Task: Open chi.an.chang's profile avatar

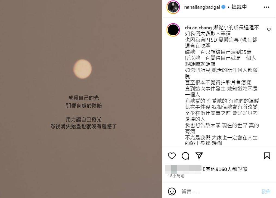Action: coord(173,30)
